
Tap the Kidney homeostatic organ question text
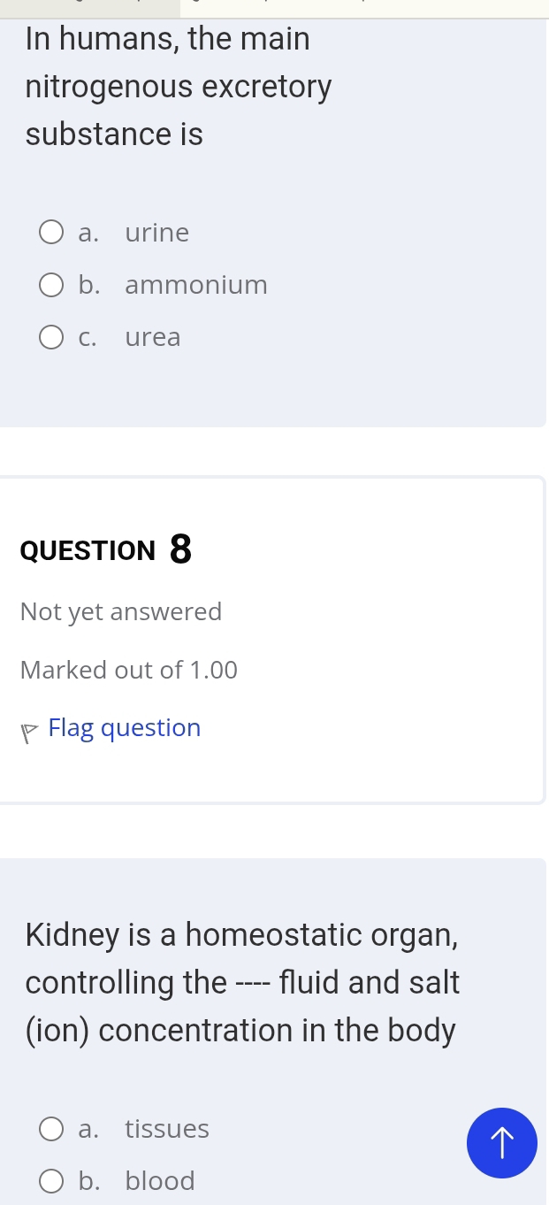(242, 935)
